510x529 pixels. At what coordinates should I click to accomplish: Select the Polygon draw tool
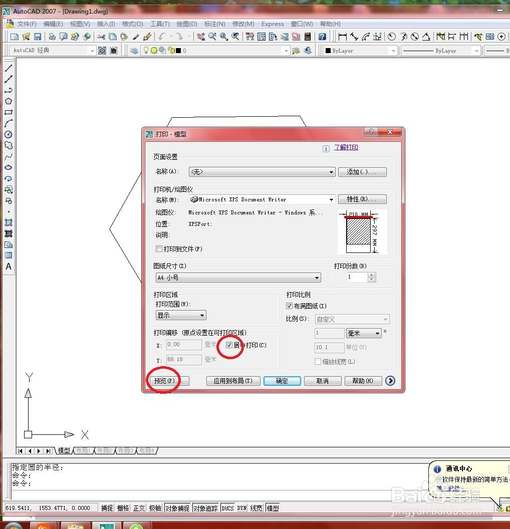9,101
